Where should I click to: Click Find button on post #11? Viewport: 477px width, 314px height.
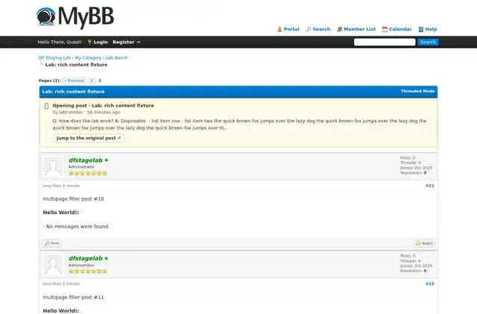(51, 243)
